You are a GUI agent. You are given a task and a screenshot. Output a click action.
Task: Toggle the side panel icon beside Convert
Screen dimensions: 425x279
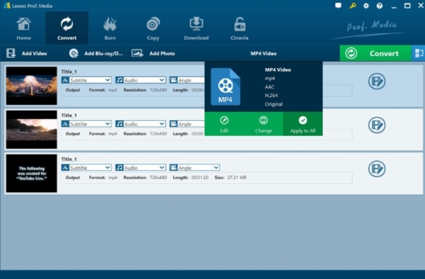point(419,53)
